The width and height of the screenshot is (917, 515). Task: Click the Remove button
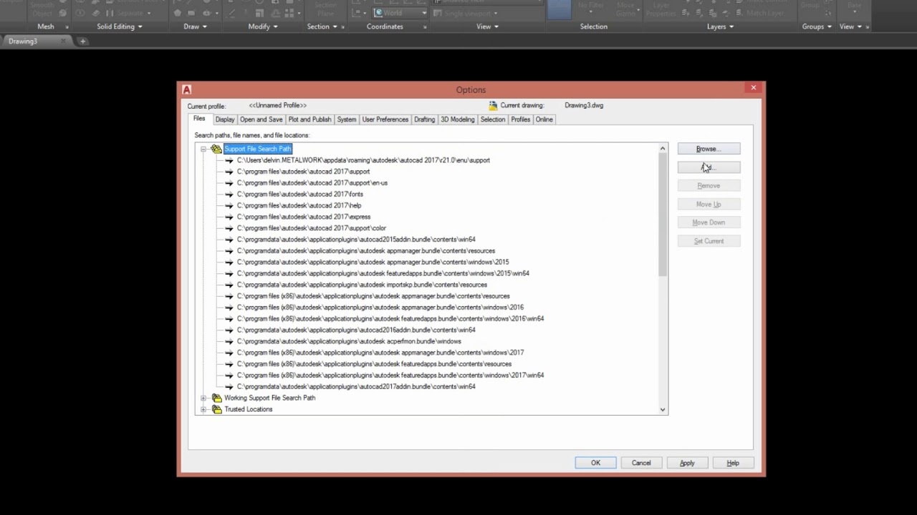(x=709, y=186)
